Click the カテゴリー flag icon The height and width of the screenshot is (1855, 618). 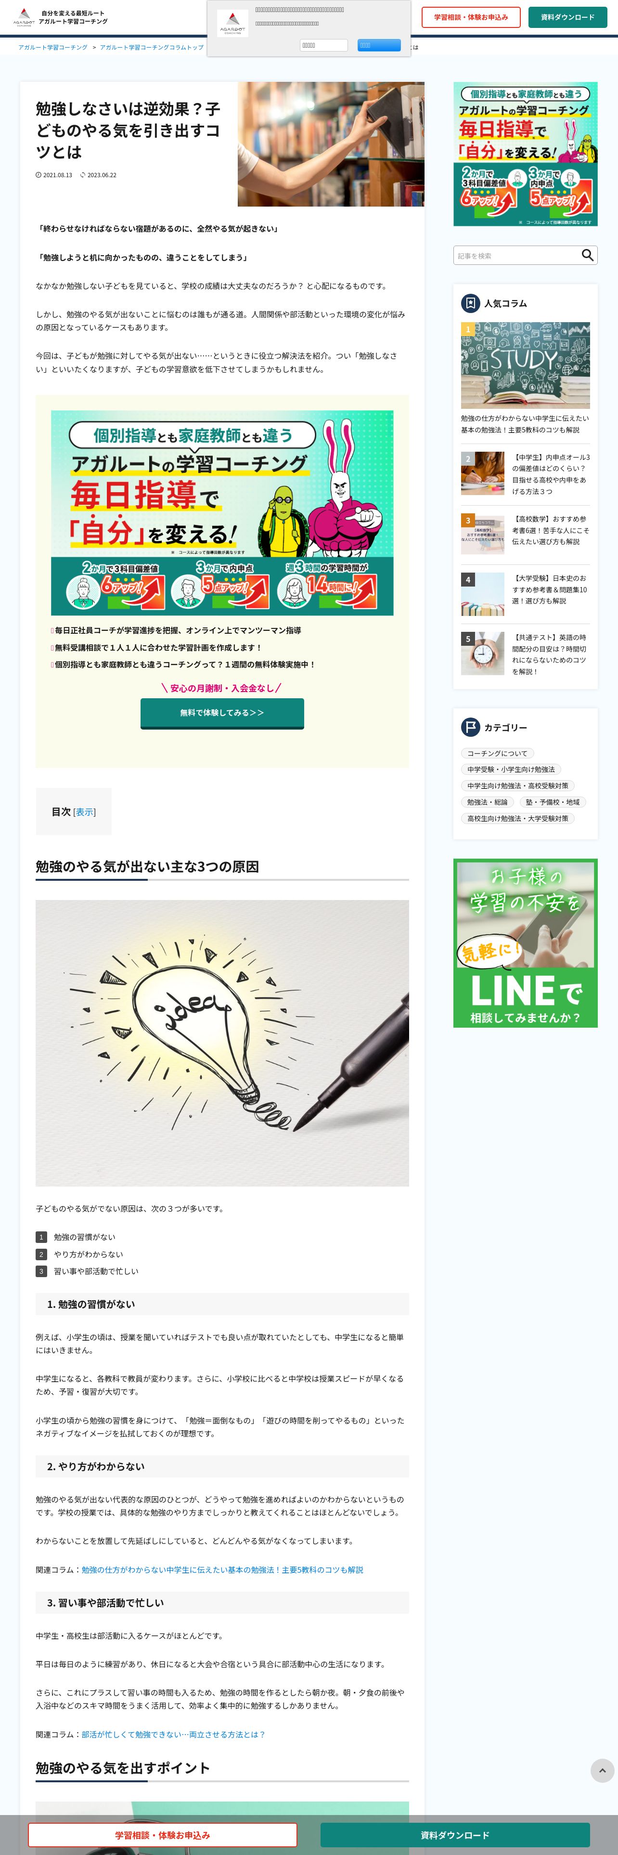tap(470, 727)
